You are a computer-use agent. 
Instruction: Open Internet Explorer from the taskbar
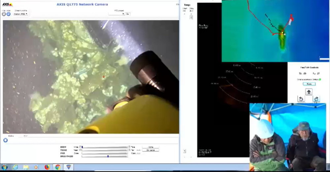[x=15, y=167]
